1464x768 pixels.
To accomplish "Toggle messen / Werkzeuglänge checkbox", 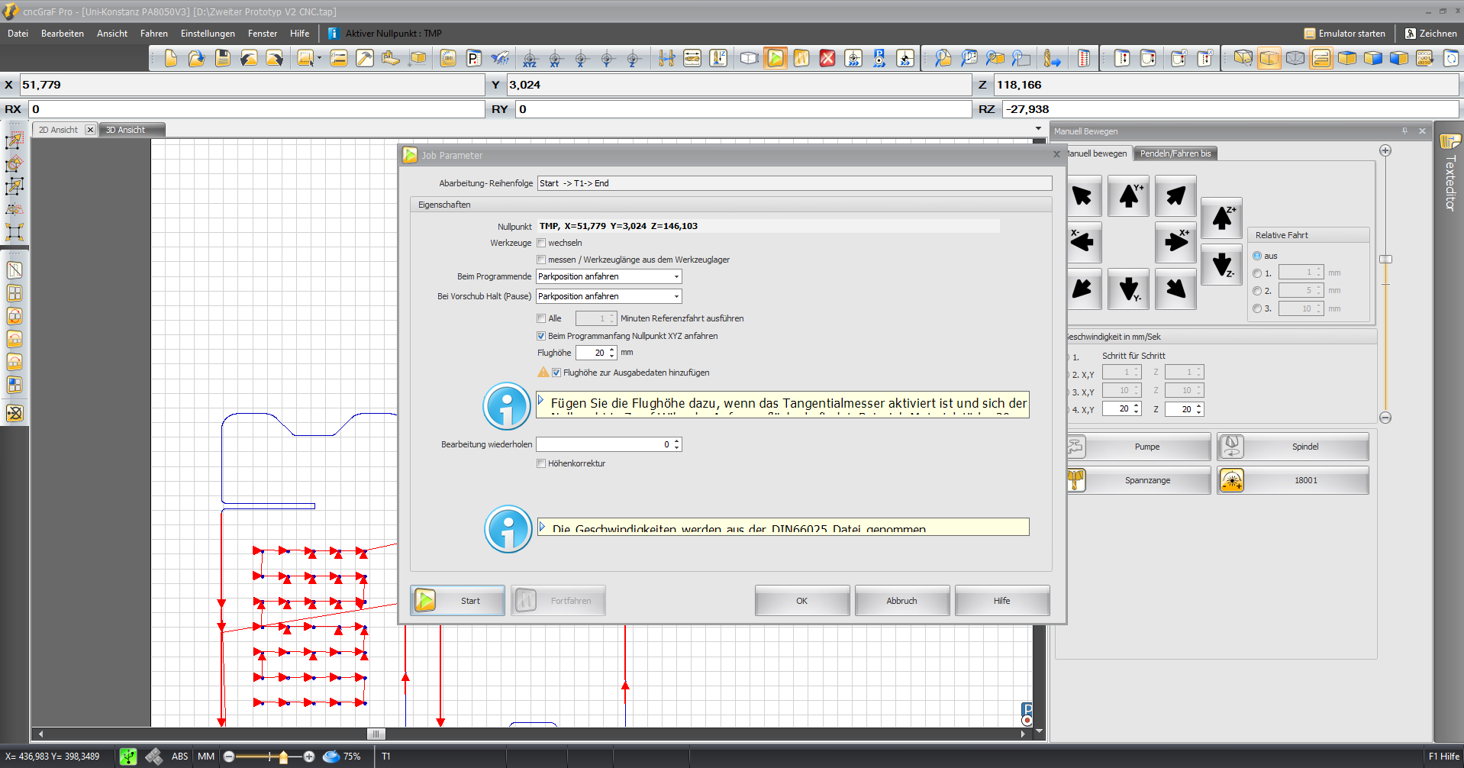I will [x=541, y=260].
